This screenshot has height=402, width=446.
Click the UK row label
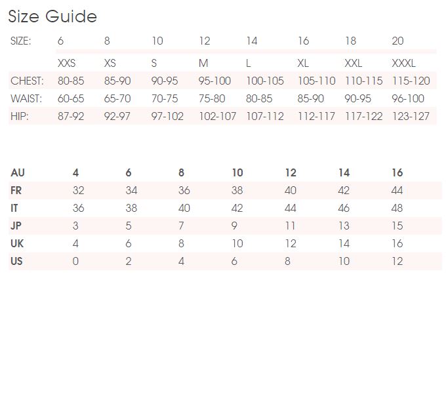[17, 244]
